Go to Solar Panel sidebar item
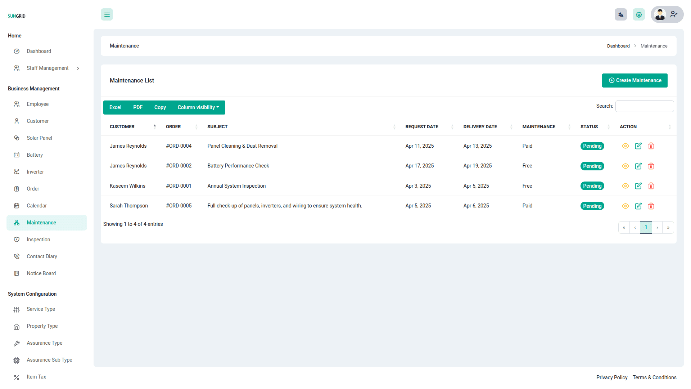Screen dimensions: 691x389 pos(39,138)
